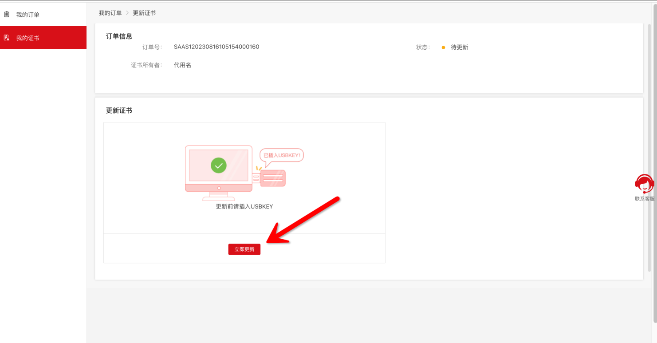Go to 我的订单 via the breadcrumb
This screenshot has width=657, height=343.
click(110, 13)
